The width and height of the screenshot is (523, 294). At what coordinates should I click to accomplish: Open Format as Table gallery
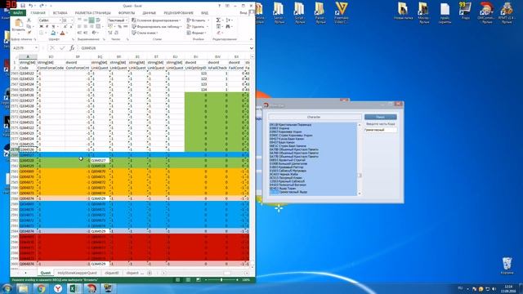tap(156, 26)
